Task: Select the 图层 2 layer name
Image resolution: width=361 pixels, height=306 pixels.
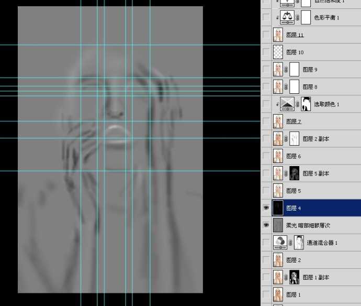Action: click(x=294, y=260)
